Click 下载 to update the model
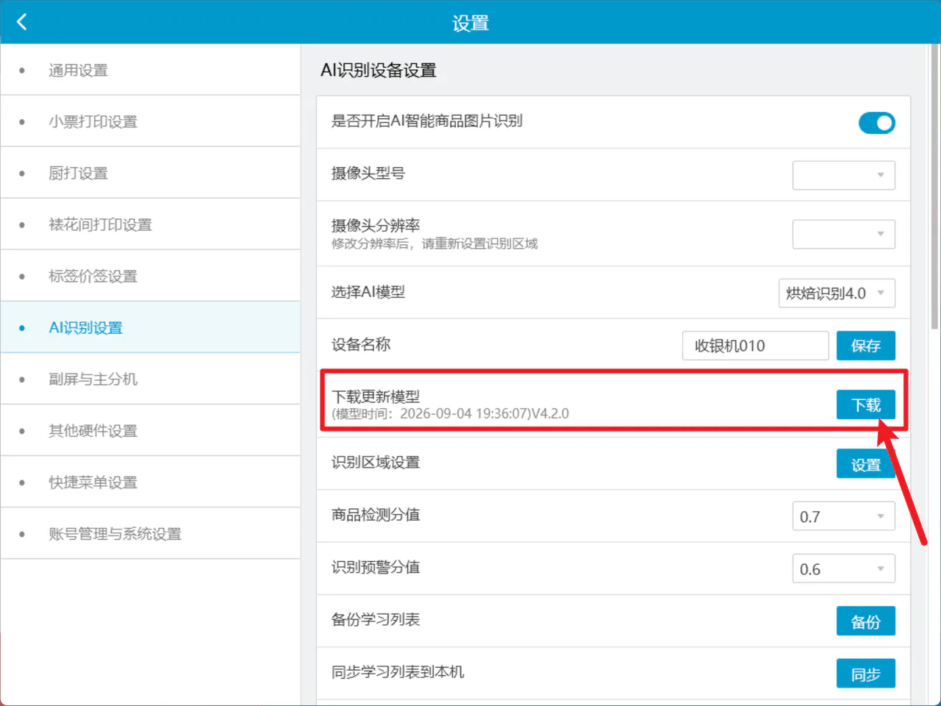Image resolution: width=941 pixels, height=706 pixels. [865, 404]
